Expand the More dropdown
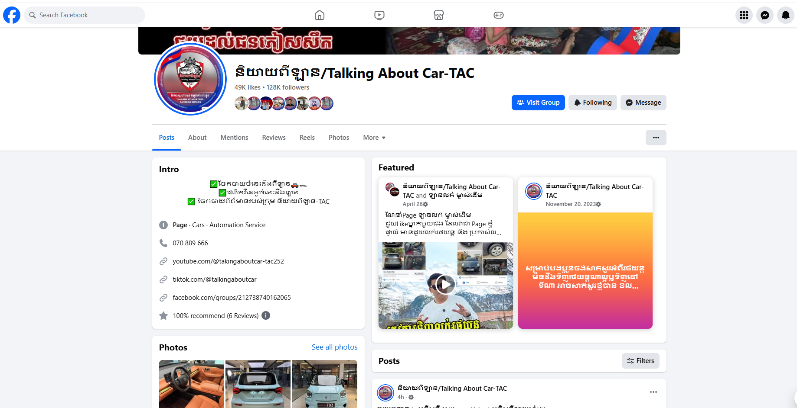The width and height of the screenshot is (797, 408). tap(374, 138)
